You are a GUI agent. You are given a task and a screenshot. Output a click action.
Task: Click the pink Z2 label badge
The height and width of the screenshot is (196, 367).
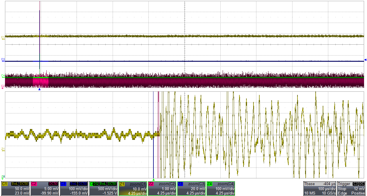coord(151,184)
